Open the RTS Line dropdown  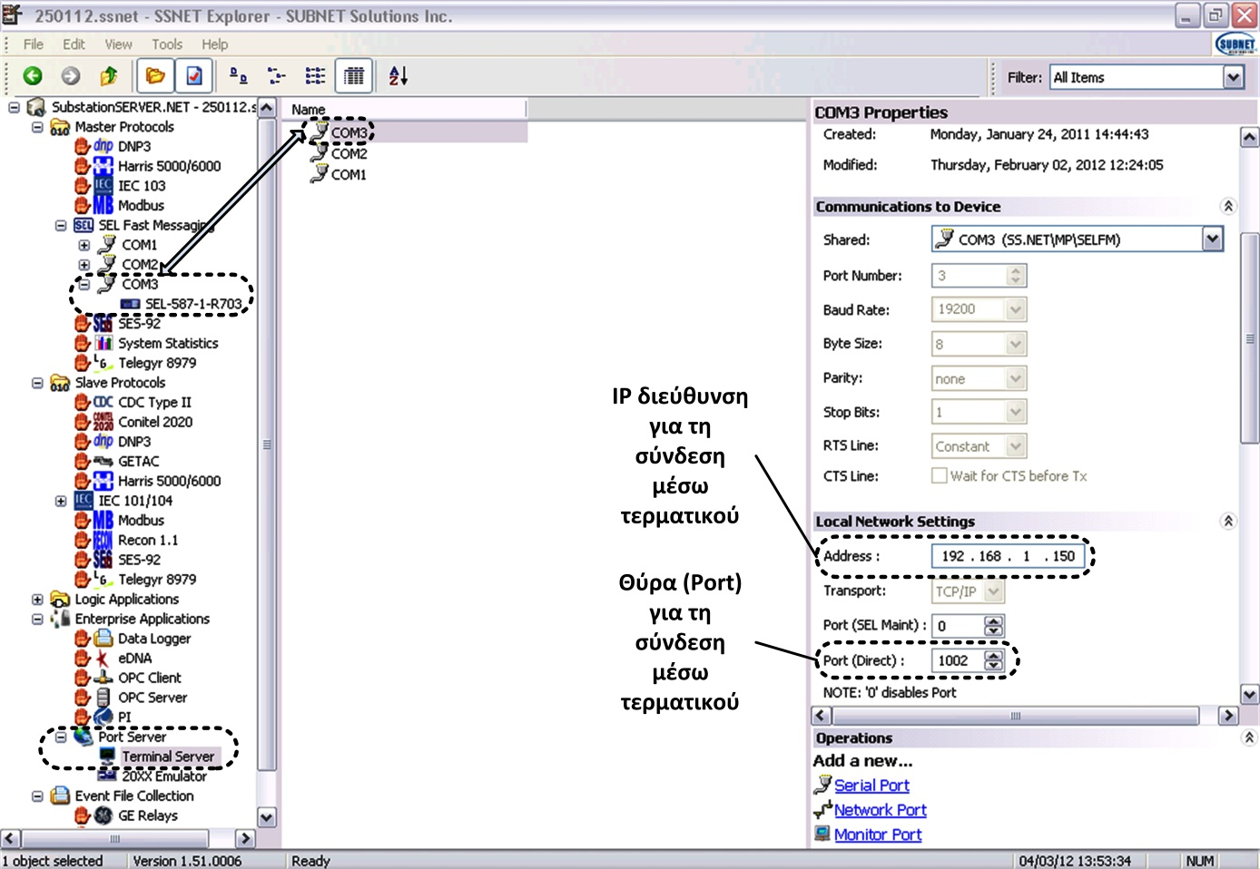tap(1016, 445)
